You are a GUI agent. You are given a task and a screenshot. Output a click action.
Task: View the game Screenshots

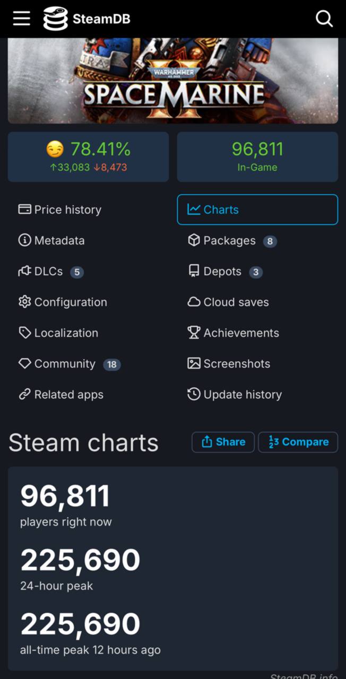tap(229, 364)
